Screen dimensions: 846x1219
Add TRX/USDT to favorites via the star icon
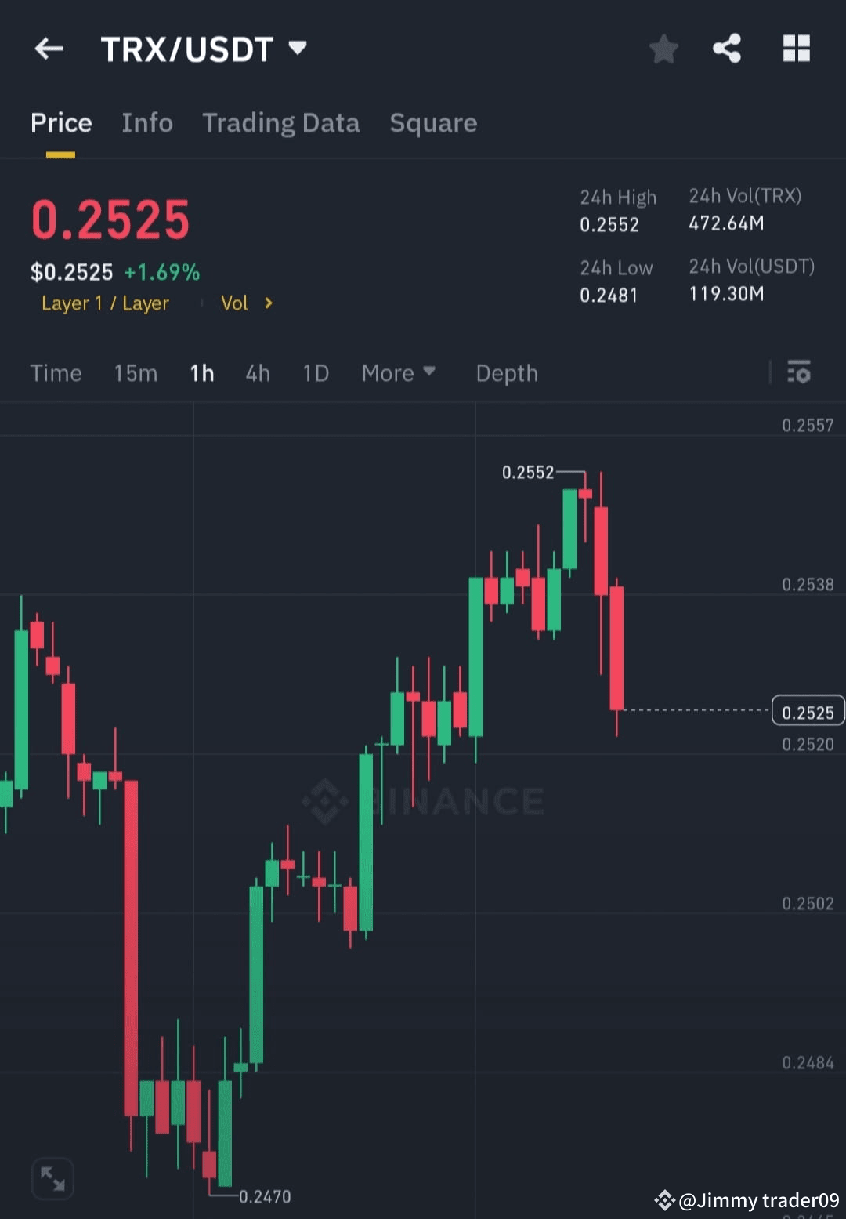(663, 49)
